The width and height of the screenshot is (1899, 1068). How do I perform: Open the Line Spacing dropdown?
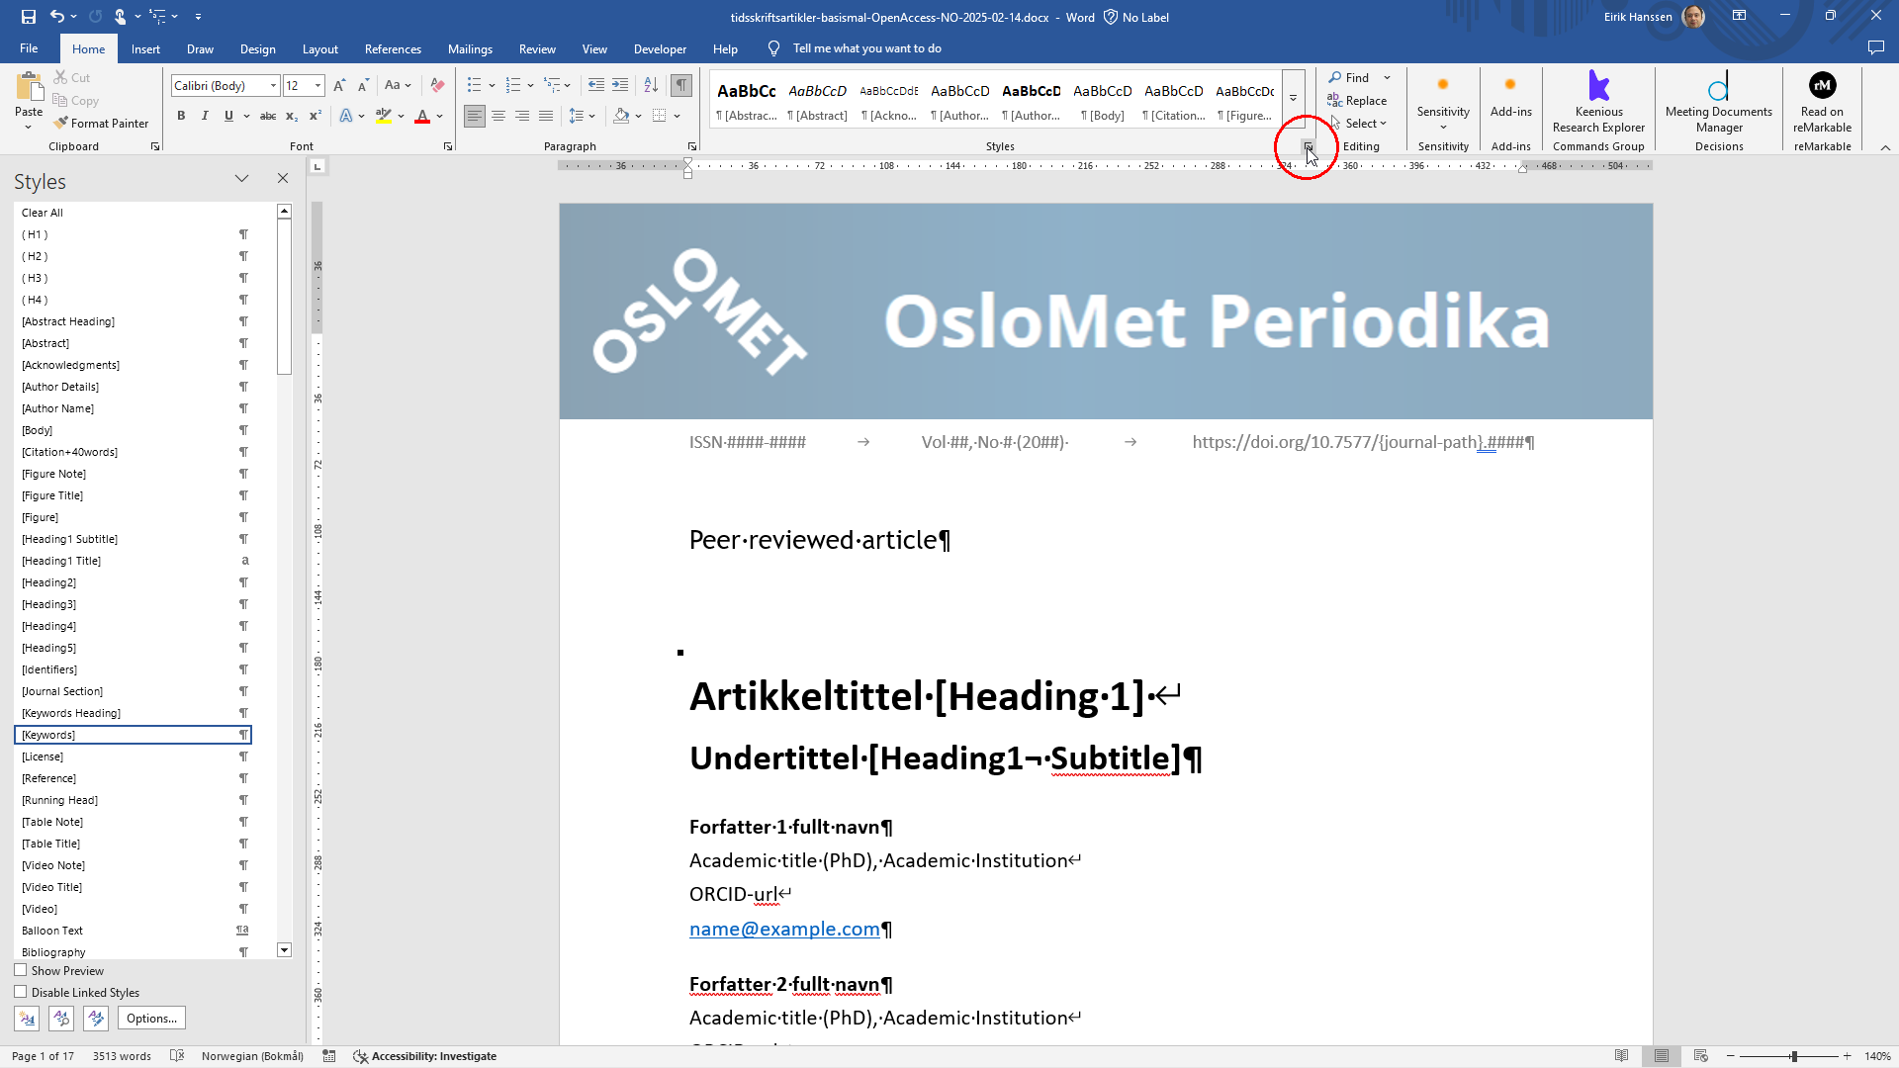[x=582, y=116]
